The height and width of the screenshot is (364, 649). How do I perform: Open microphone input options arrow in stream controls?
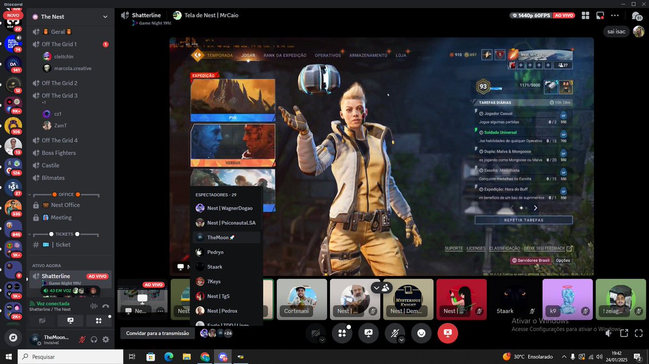401,340
